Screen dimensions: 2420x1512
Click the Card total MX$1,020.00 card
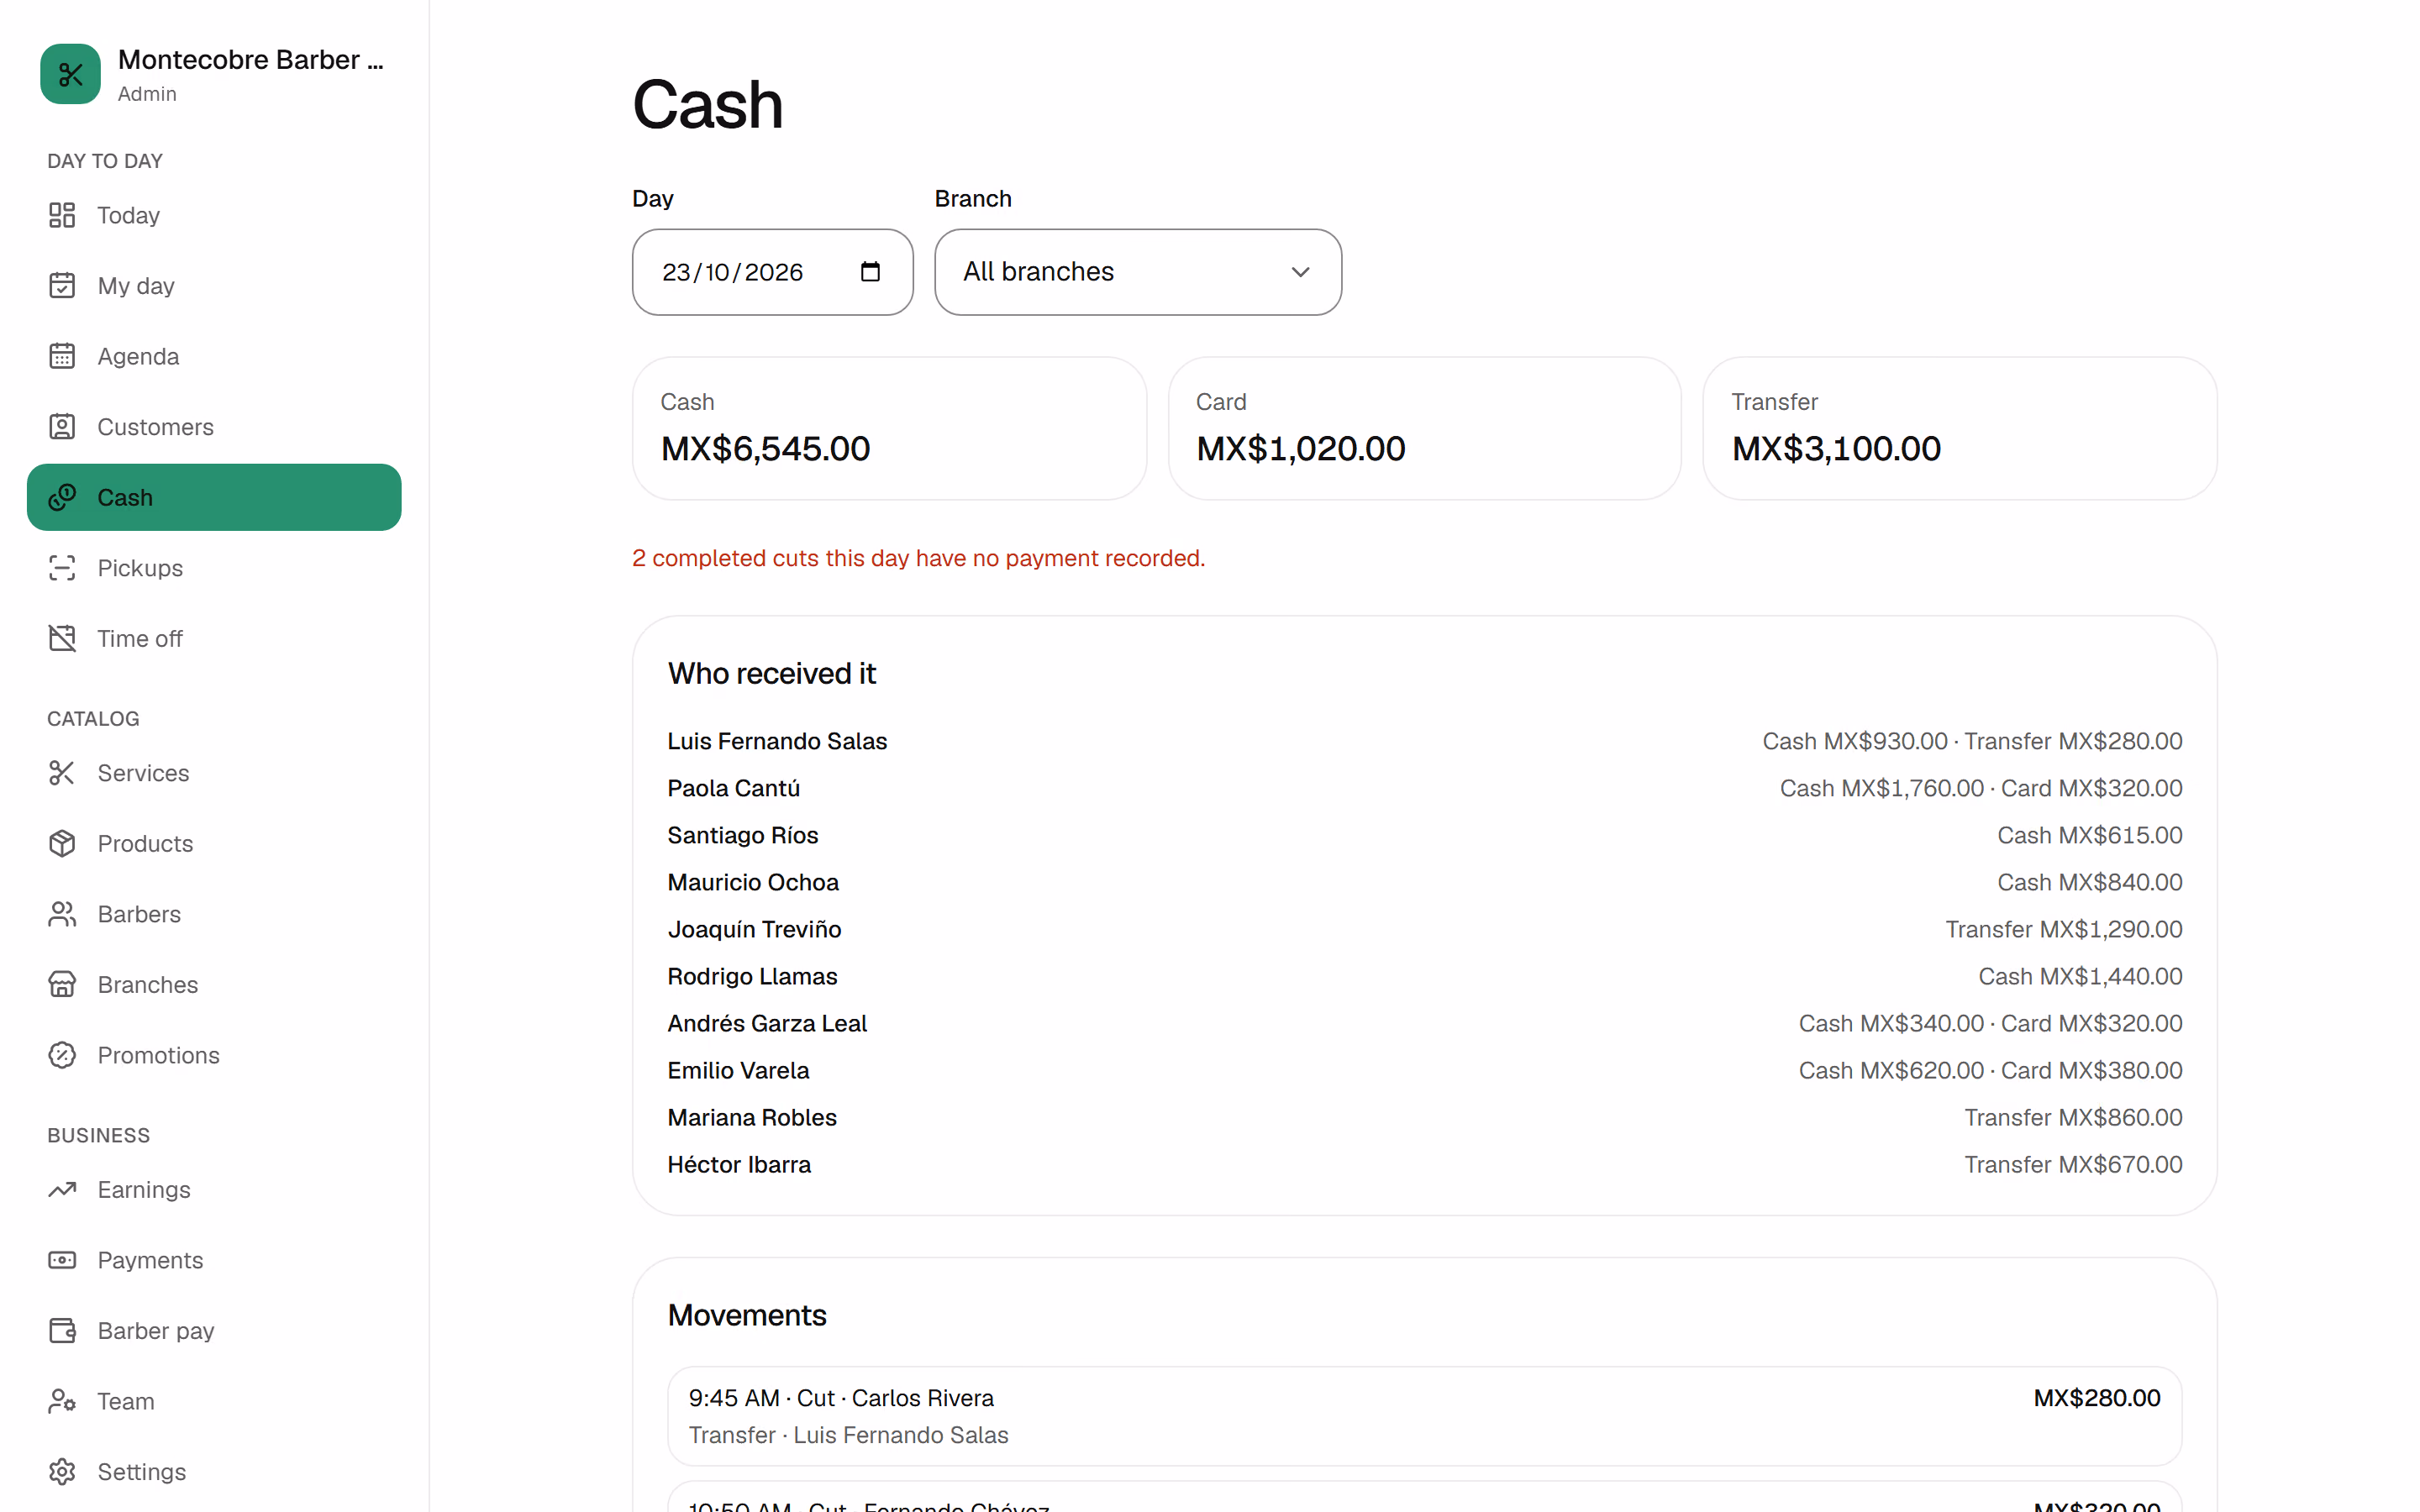pos(1424,428)
